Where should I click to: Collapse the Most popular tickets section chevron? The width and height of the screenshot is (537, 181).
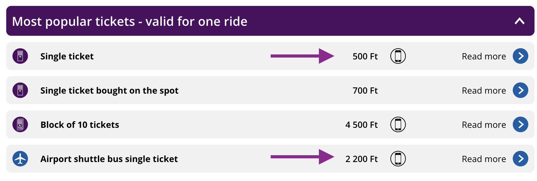coord(520,21)
